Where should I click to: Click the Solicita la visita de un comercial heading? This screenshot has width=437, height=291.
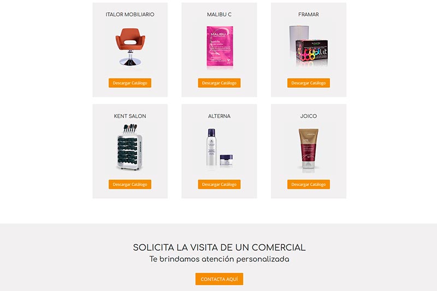tap(220, 247)
